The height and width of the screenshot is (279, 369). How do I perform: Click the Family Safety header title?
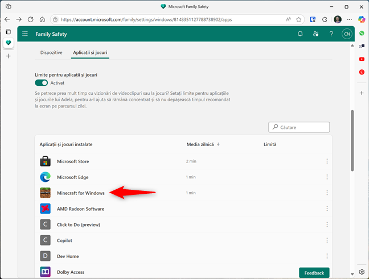coord(51,34)
